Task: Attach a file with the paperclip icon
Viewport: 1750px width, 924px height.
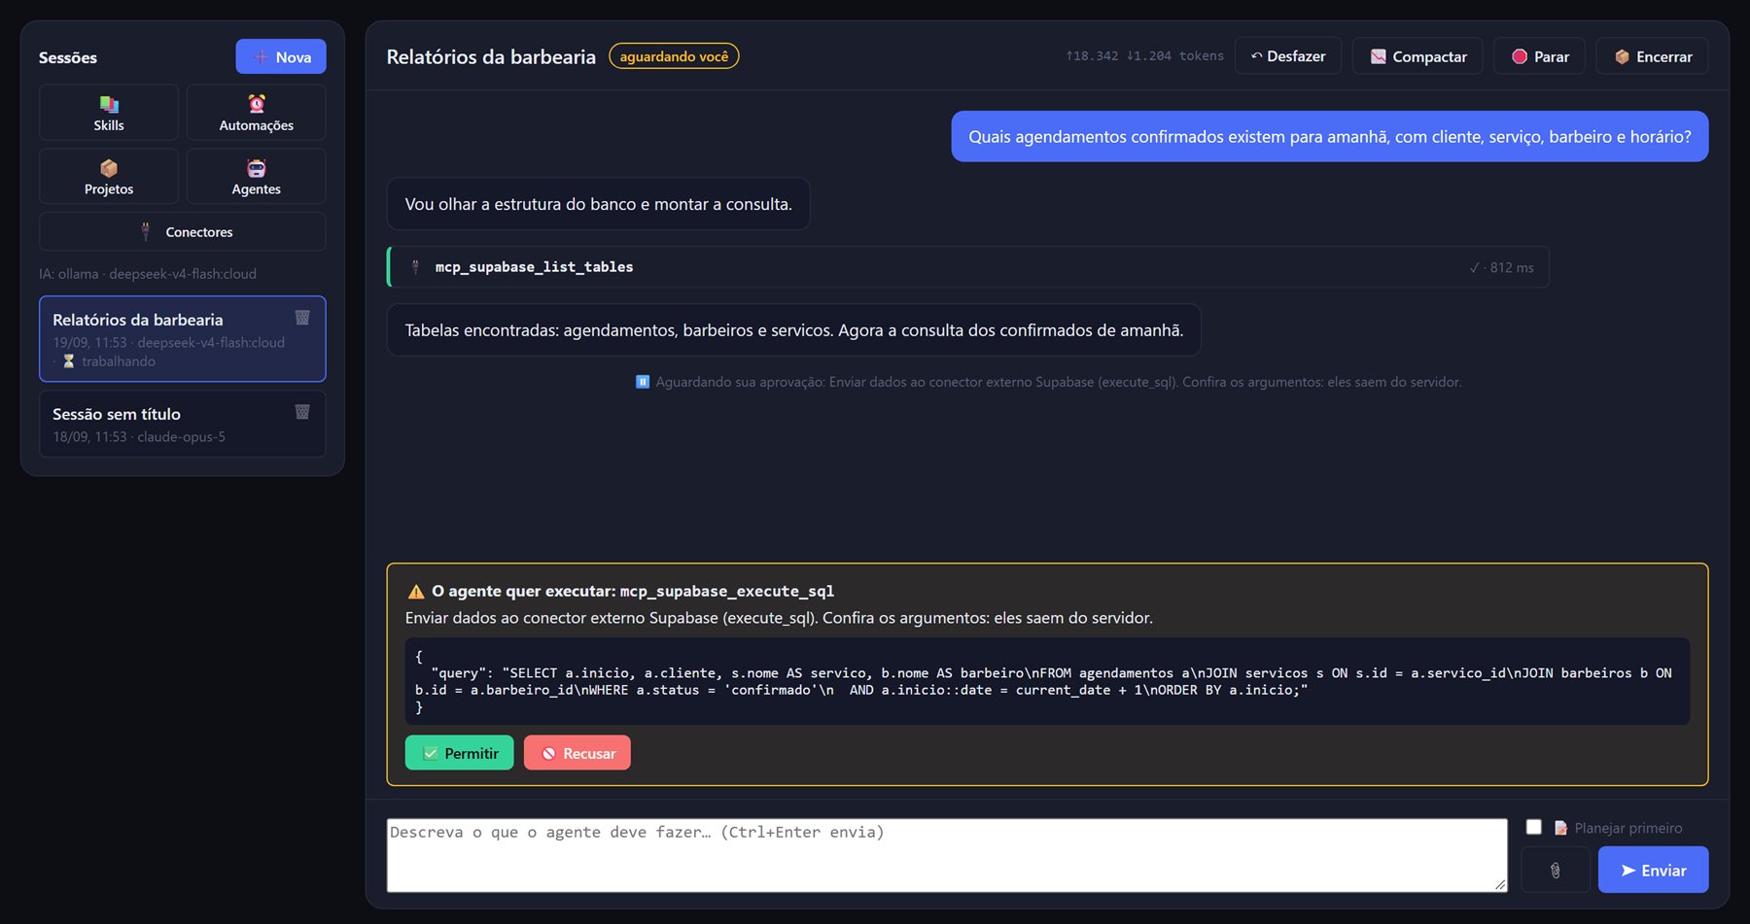Action: [x=1556, y=870]
